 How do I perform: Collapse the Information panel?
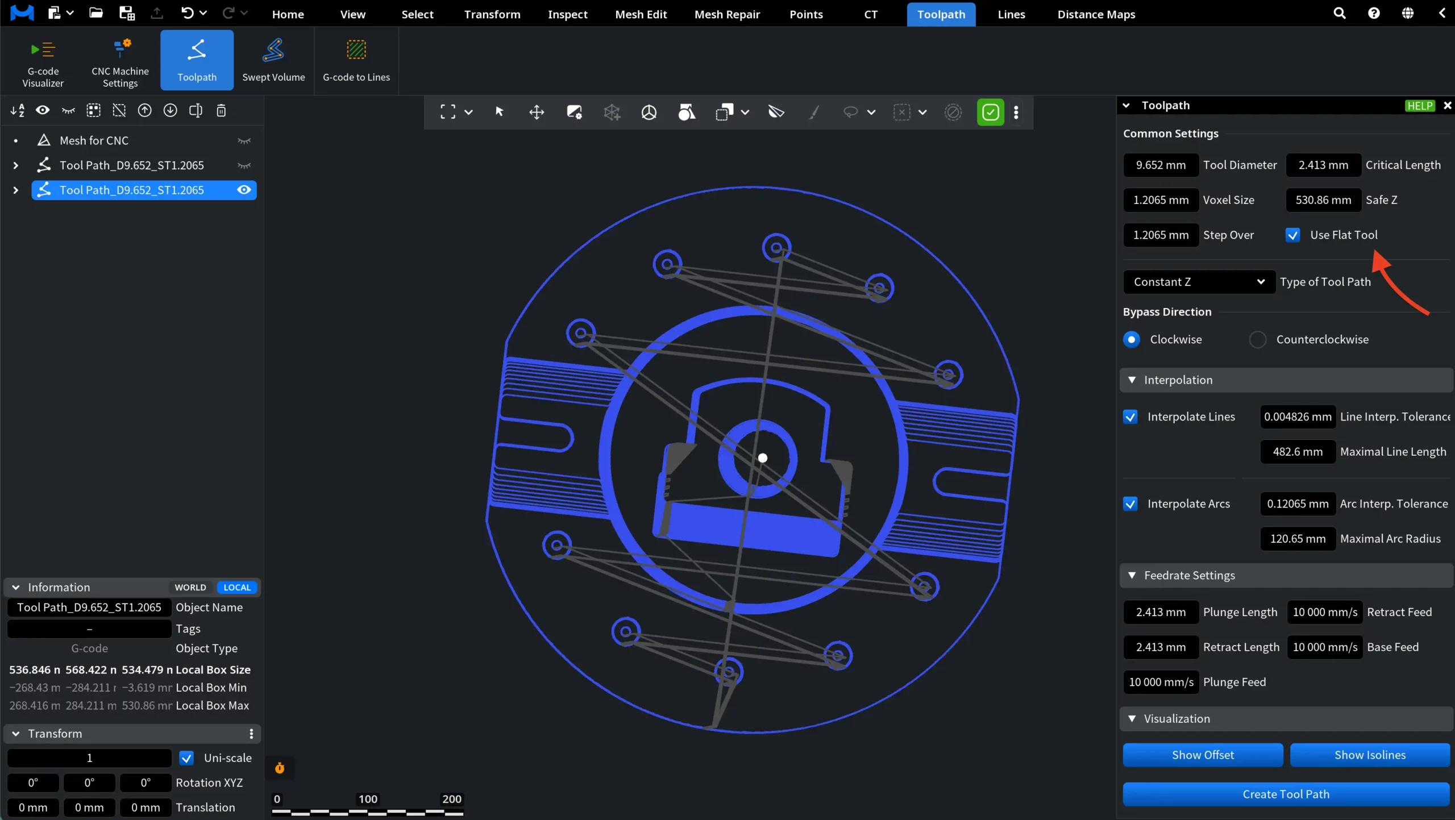click(16, 588)
